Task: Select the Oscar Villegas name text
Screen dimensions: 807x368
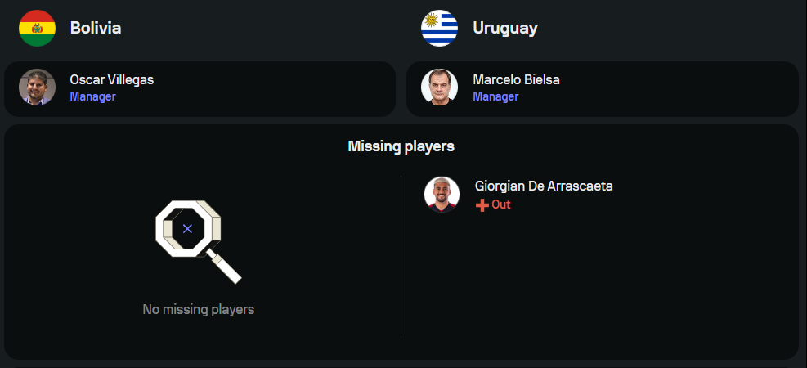Action: tap(112, 80)
